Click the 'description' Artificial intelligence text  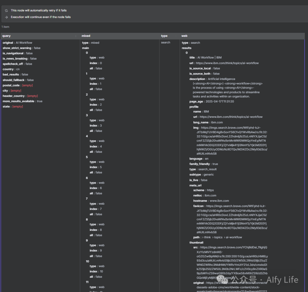(226, 88)
